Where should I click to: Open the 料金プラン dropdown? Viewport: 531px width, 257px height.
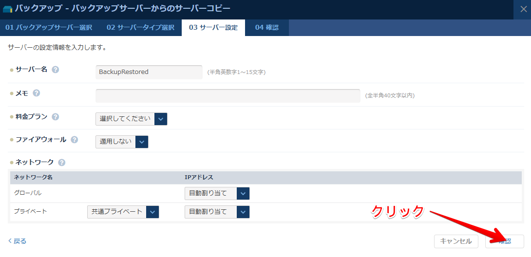[132, 119]
